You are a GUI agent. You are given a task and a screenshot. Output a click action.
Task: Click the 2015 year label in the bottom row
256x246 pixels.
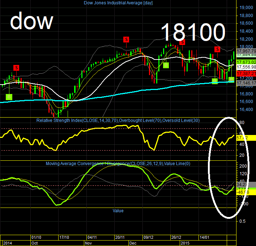pos(185,243)
